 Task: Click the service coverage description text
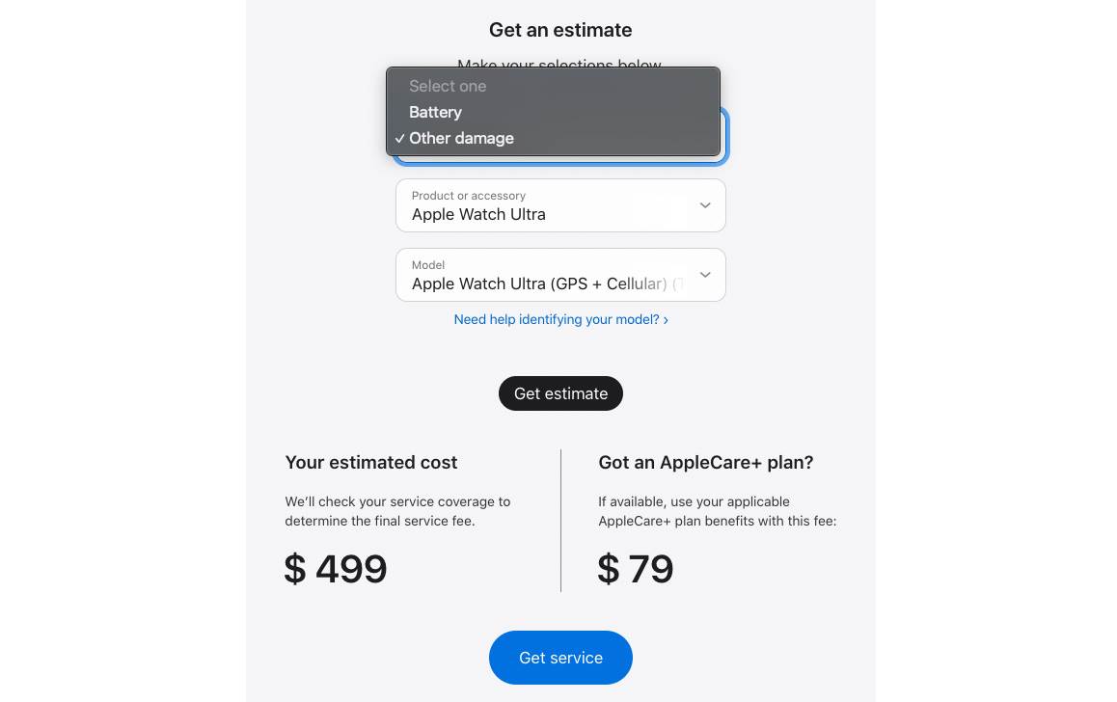[397, 511]
